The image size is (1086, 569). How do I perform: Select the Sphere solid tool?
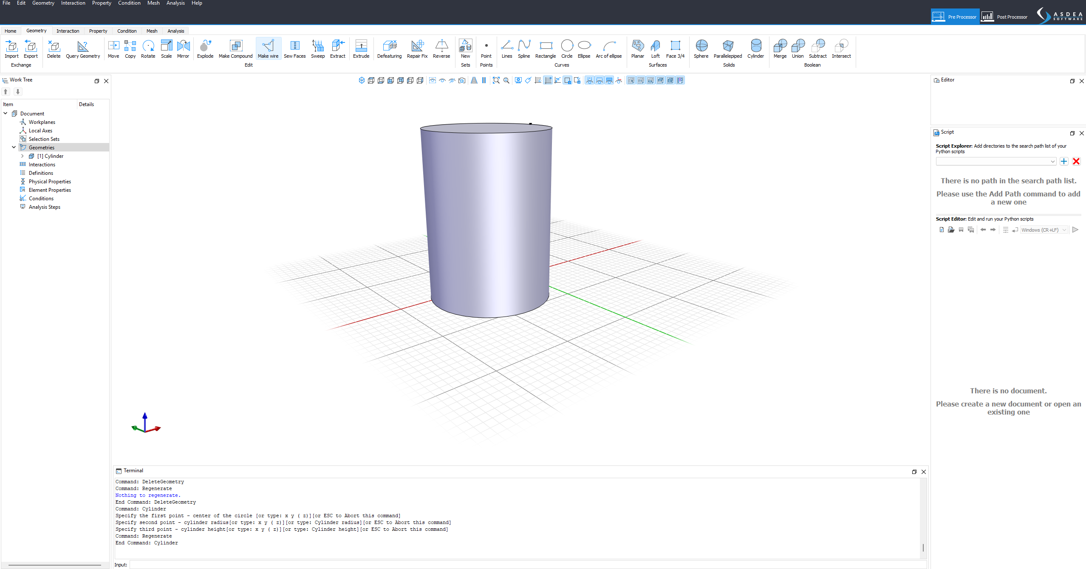coord(701,49)
